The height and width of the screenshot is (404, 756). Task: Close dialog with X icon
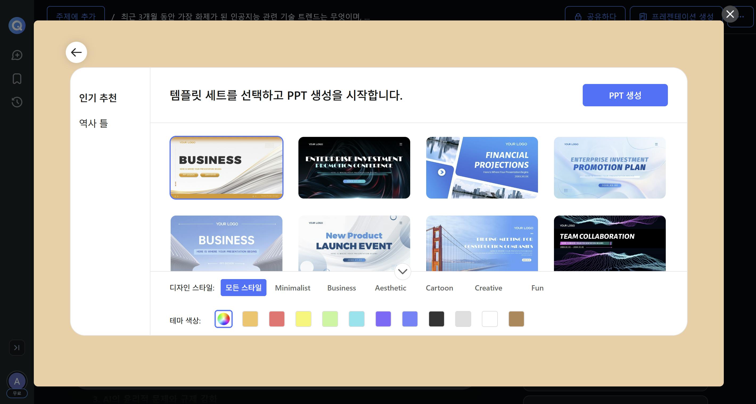(730, 14)
